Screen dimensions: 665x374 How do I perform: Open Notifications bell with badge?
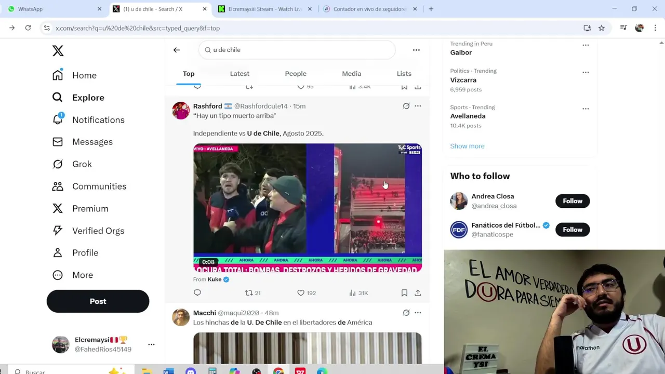[58, 119]
